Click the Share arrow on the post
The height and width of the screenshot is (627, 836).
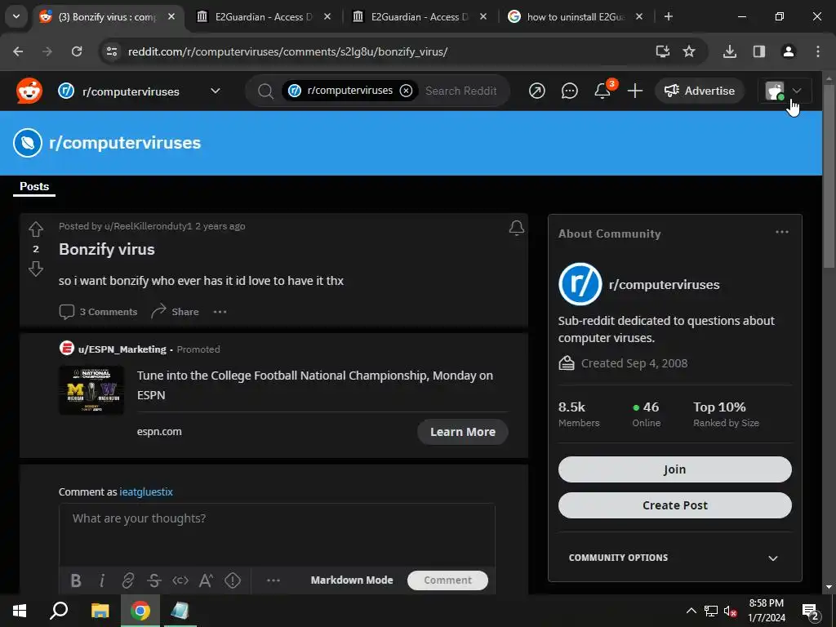click(x=175, y=311)
